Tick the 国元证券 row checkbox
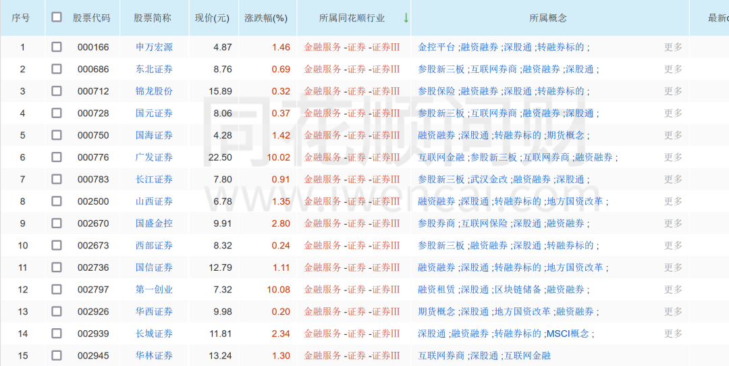The image size is (729, 366). pos(56,113)
